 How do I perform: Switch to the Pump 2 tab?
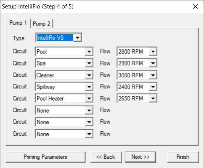coord(42,24)
